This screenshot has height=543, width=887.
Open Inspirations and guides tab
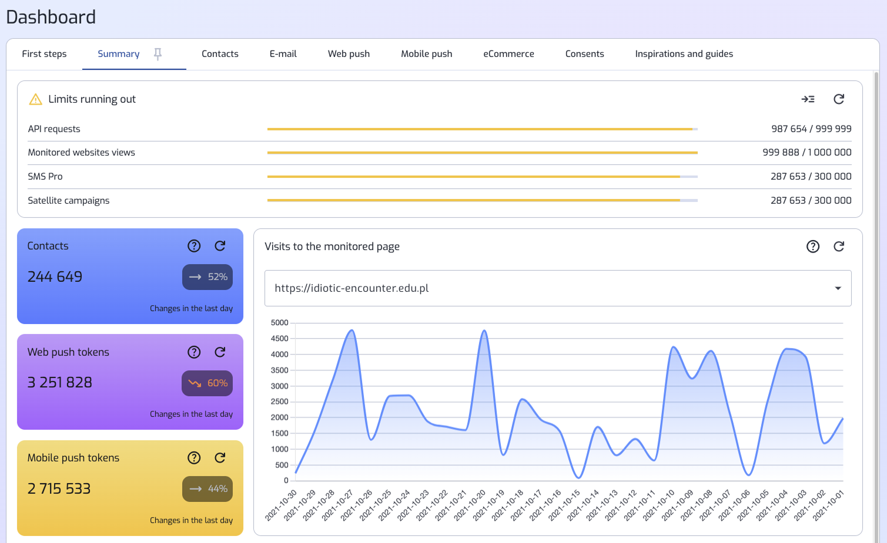point(684,54)
